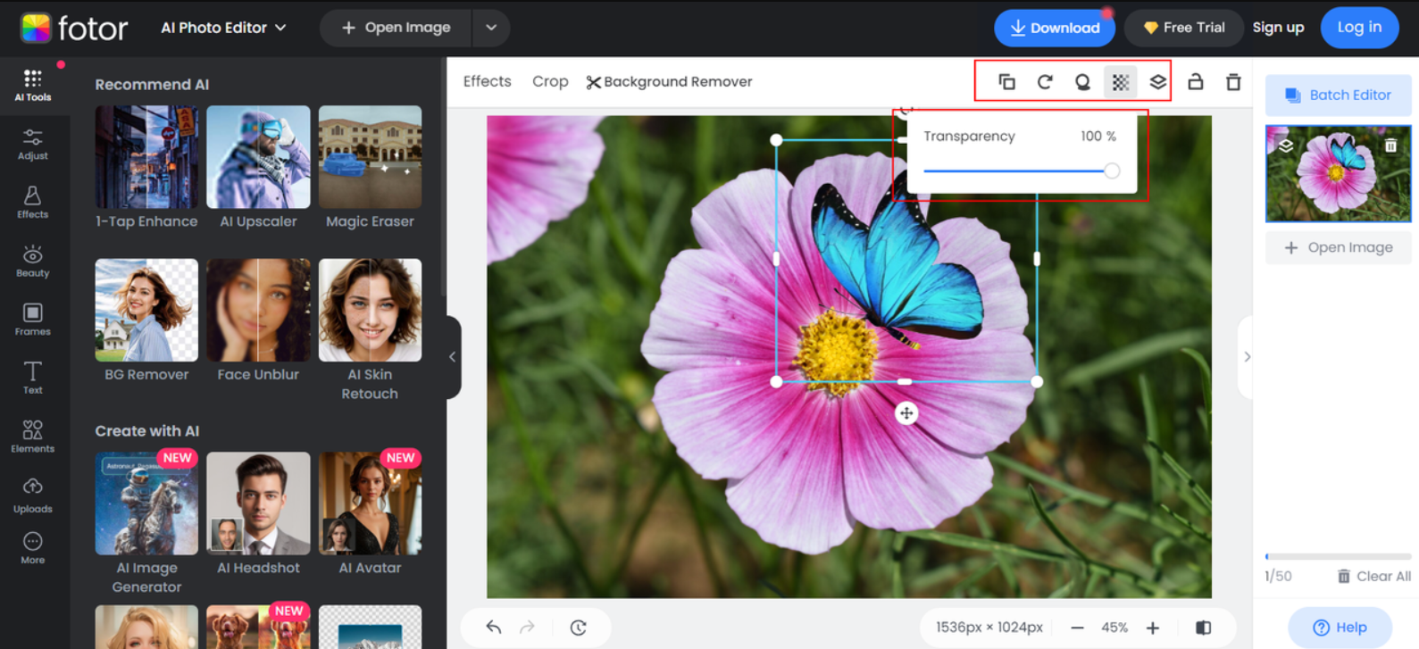Open the AI Headshot tool
The height and width of the screenshot is (649, 1419).
(x=258, y=515)
